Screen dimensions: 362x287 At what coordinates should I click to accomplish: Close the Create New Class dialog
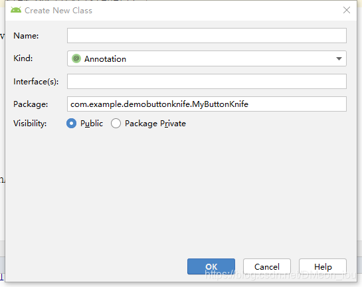pyautogui.click(x=347, y=10)
